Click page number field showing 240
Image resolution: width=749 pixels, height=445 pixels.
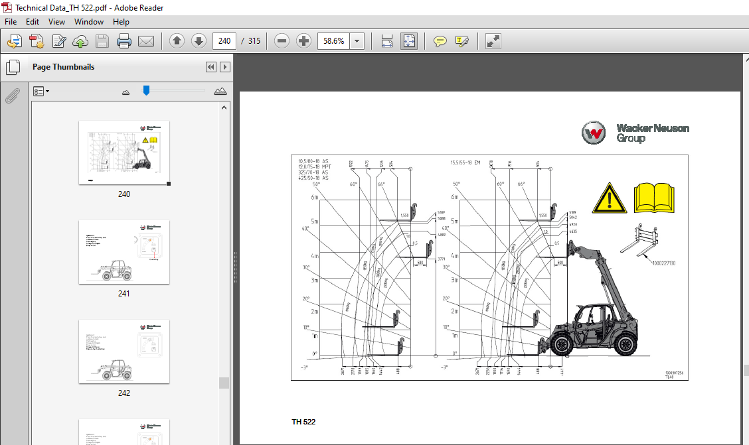click(224, 41)
